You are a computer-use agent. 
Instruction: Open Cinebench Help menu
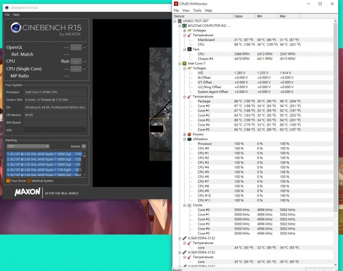[16, 15]
